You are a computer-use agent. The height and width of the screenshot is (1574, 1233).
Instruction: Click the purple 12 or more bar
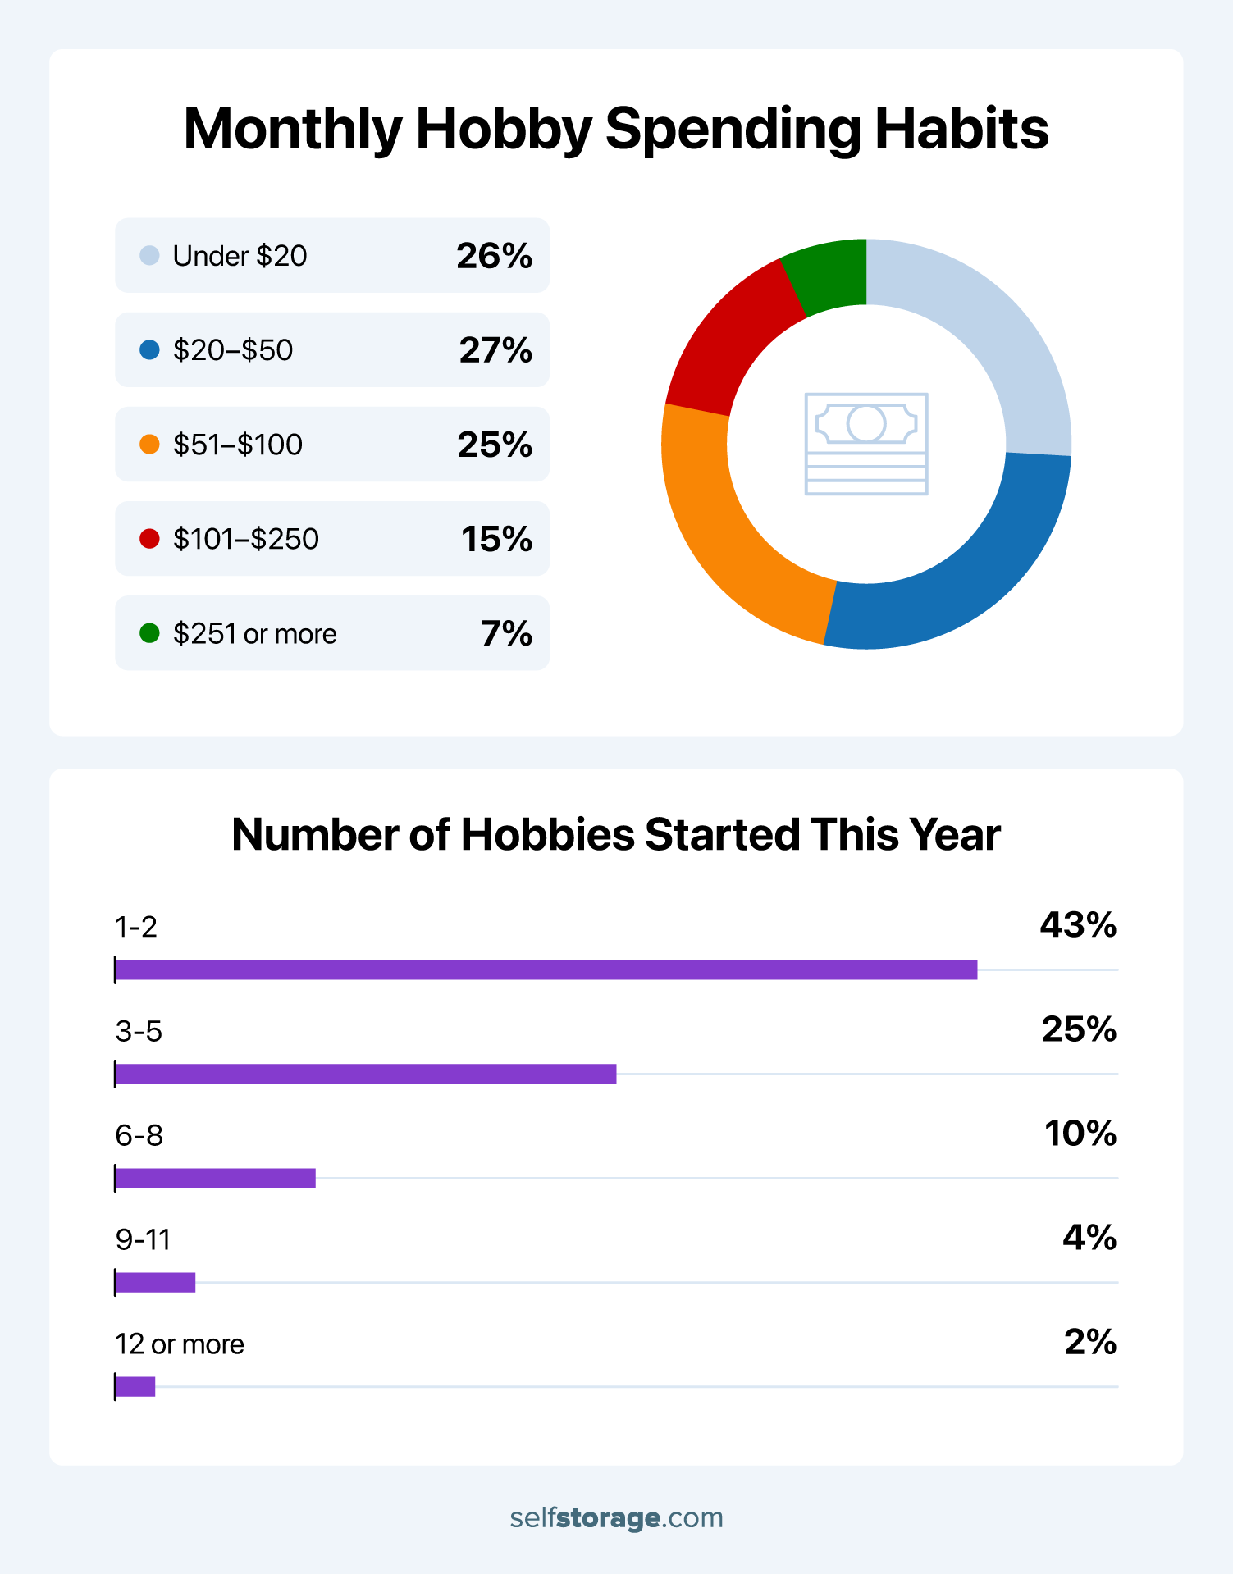point(135,1386)
